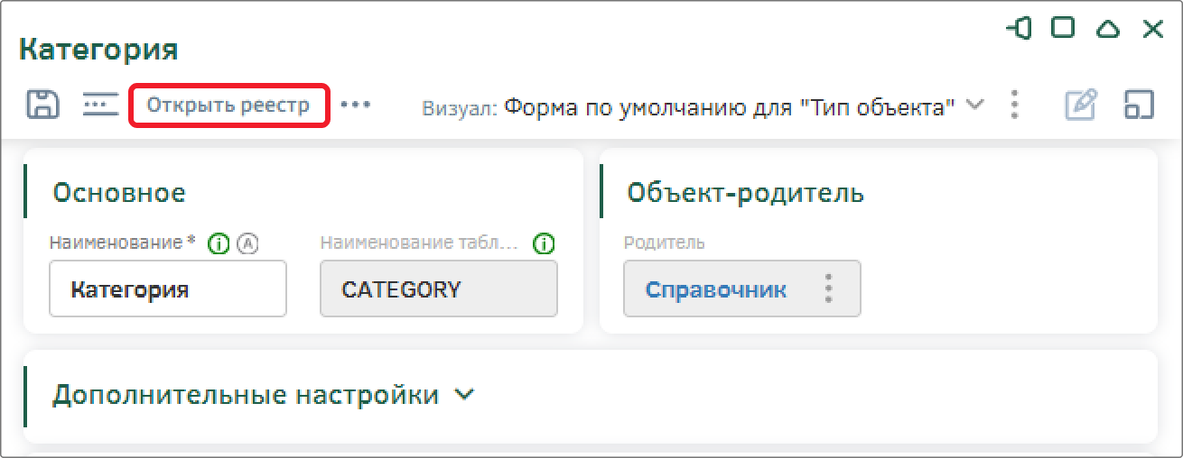
Task: Maximize the window with the square icon
Action: click(1063, 28)
